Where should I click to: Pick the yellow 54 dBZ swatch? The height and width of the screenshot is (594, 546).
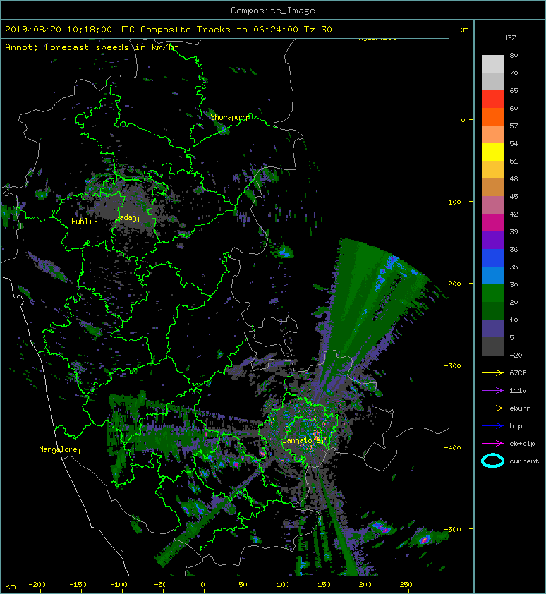(492, 152)
